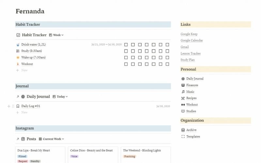The height and width of the screenshot is (163, 261).
Task: Click the Archive box icon
Action: point(183,130)
